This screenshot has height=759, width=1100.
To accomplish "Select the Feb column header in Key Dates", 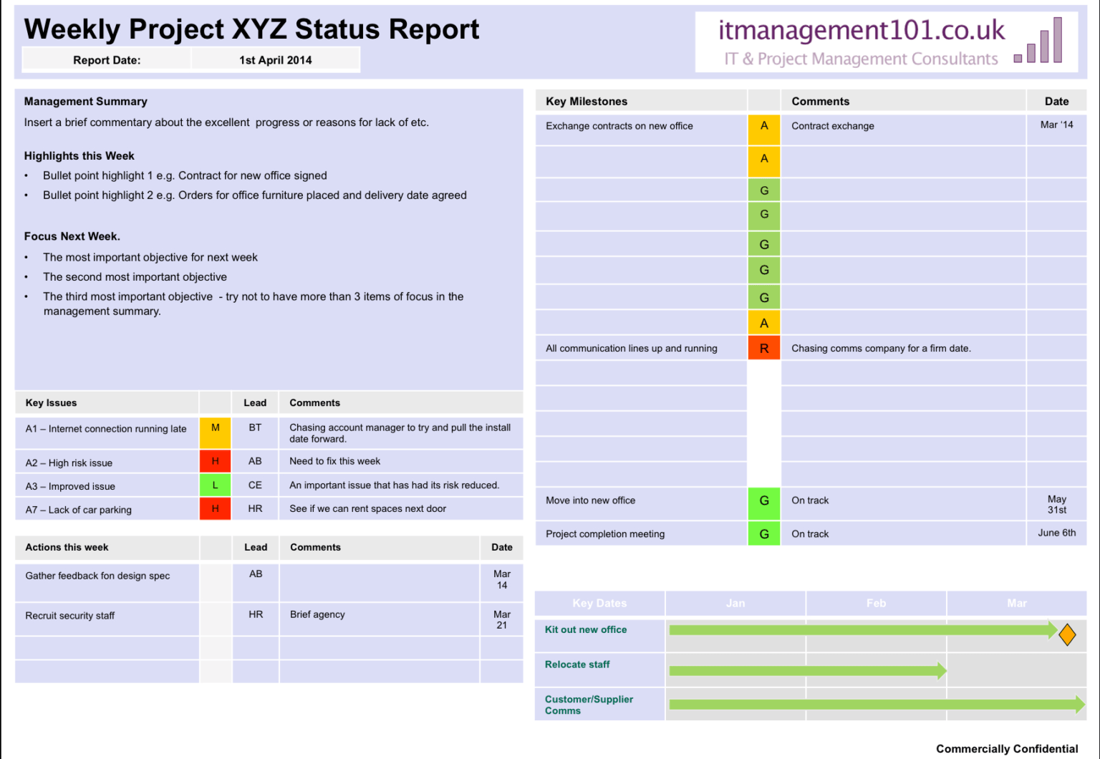I will (875, 603).
